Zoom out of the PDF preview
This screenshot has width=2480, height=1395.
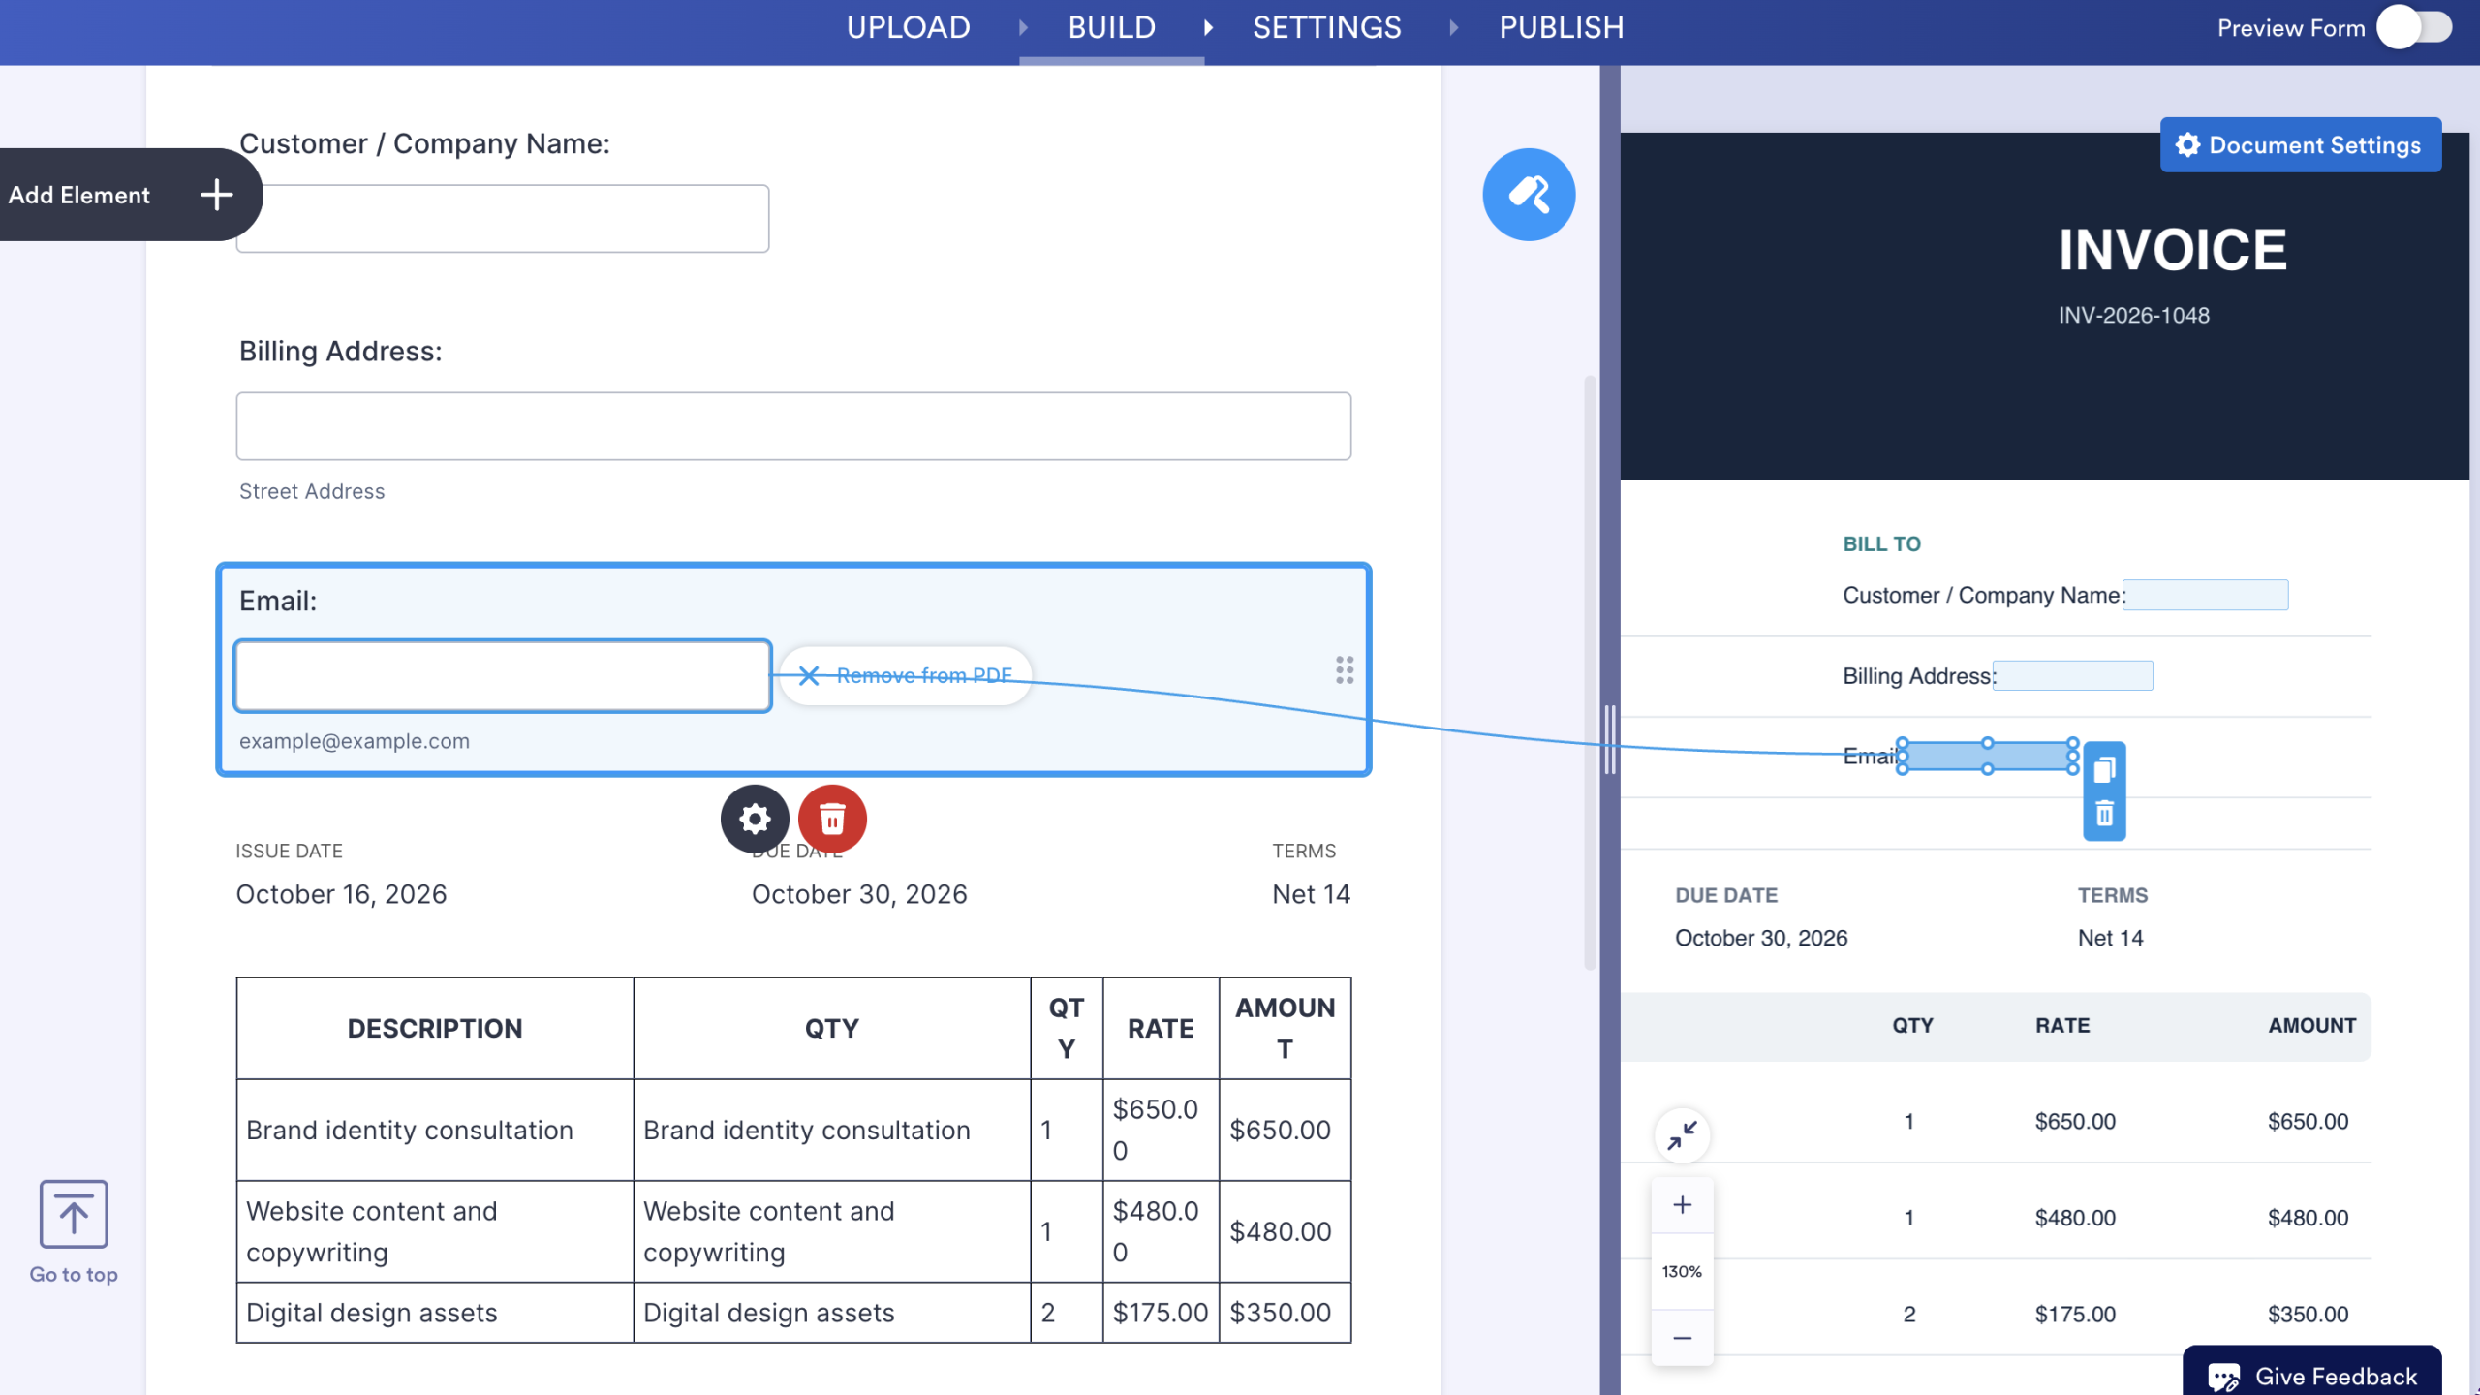[1683, 1338]
